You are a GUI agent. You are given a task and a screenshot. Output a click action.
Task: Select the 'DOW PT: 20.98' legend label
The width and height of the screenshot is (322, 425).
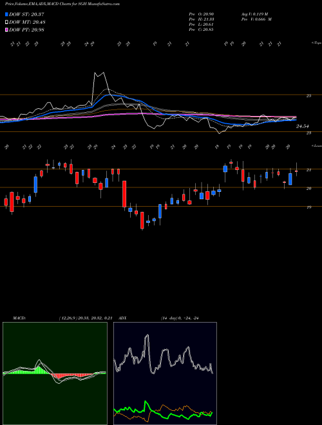(26, 30)
